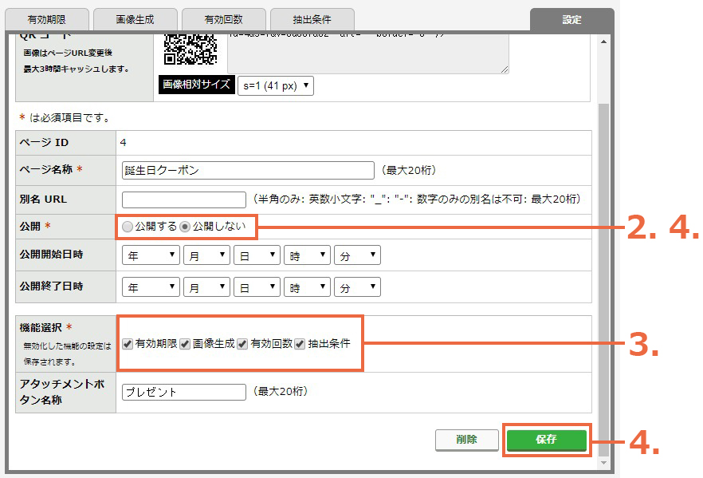
Task: Click the scrollbar up arrow
Action: (603, 41)
